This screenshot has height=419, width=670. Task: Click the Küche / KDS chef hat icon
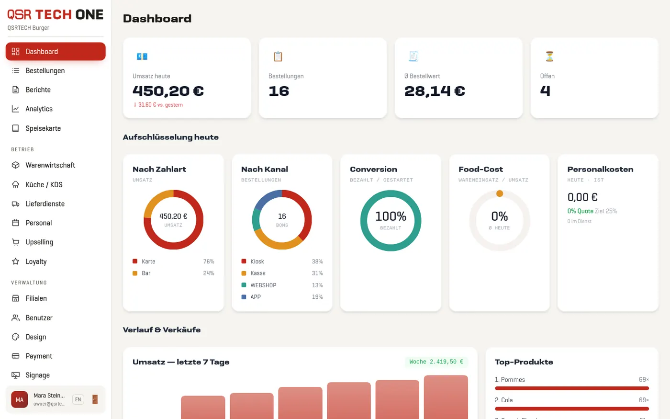(16, 184)
